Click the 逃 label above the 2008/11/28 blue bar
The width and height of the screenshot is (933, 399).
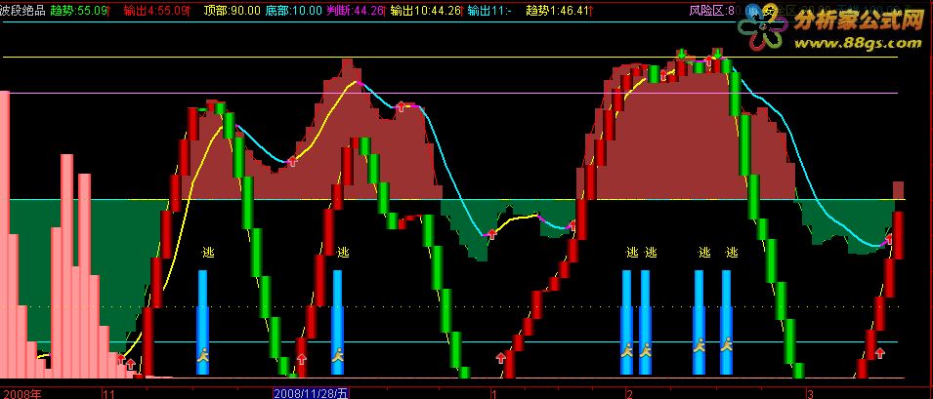pyautogui.click(x=343, y=253)
